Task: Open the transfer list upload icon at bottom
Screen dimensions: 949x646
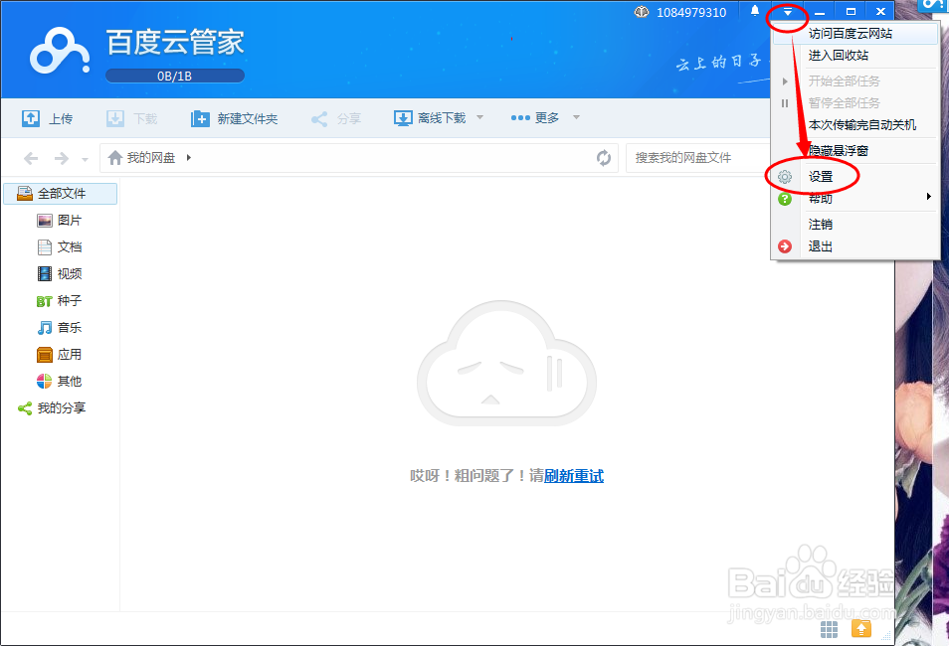Action: [861, 629]
